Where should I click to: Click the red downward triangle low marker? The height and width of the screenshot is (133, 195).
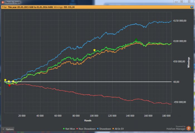pos(9,85)
